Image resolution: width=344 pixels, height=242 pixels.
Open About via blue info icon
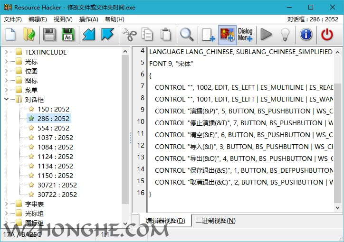[306, 34]
